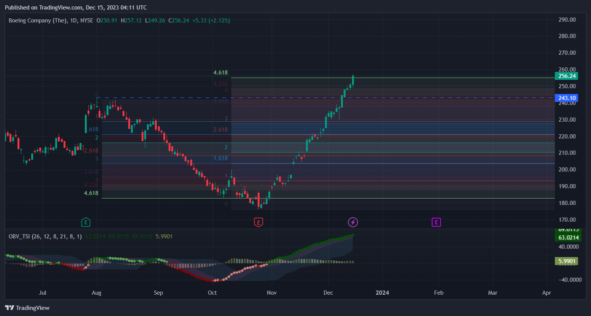591x316 pixels.
Task: Click the Published on TradingView.com caption
Action: [76, 8]
